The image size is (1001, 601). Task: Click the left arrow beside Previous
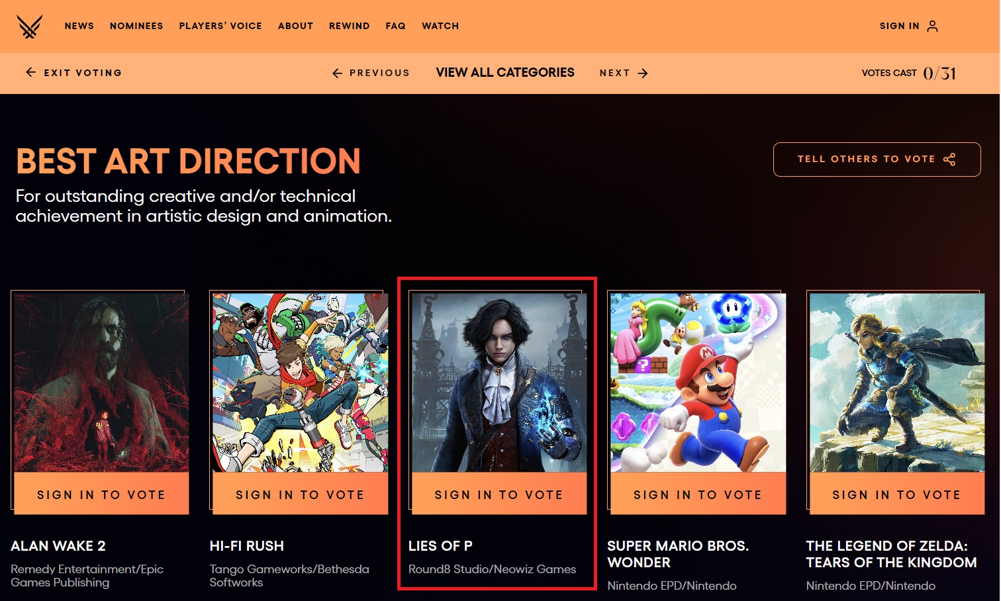coord(337,73)
